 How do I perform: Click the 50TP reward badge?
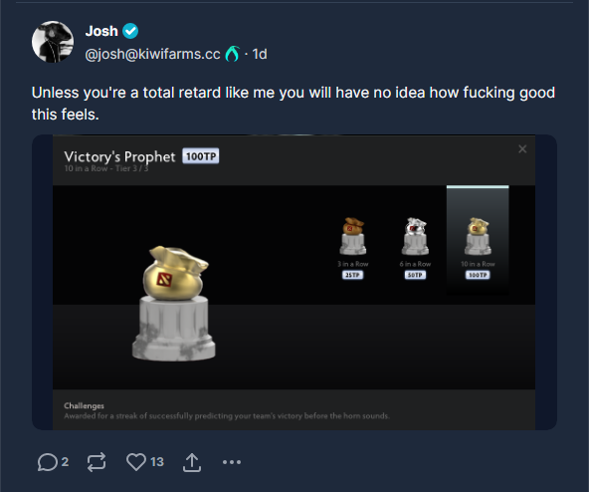coord(415,275)
